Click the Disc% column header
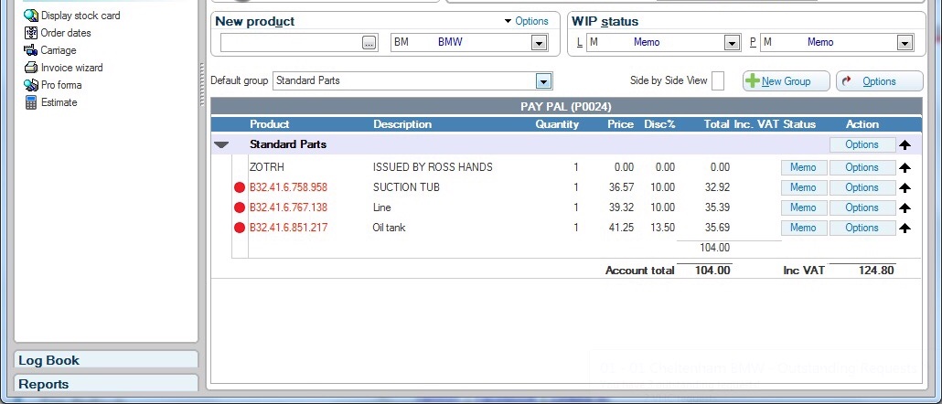 pyautogui.click(x=659, y=124)
